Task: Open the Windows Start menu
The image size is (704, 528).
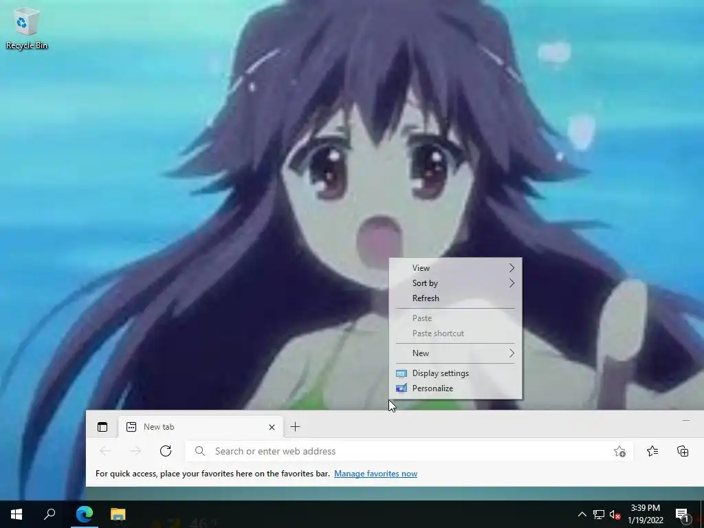Action: point(16,514)
